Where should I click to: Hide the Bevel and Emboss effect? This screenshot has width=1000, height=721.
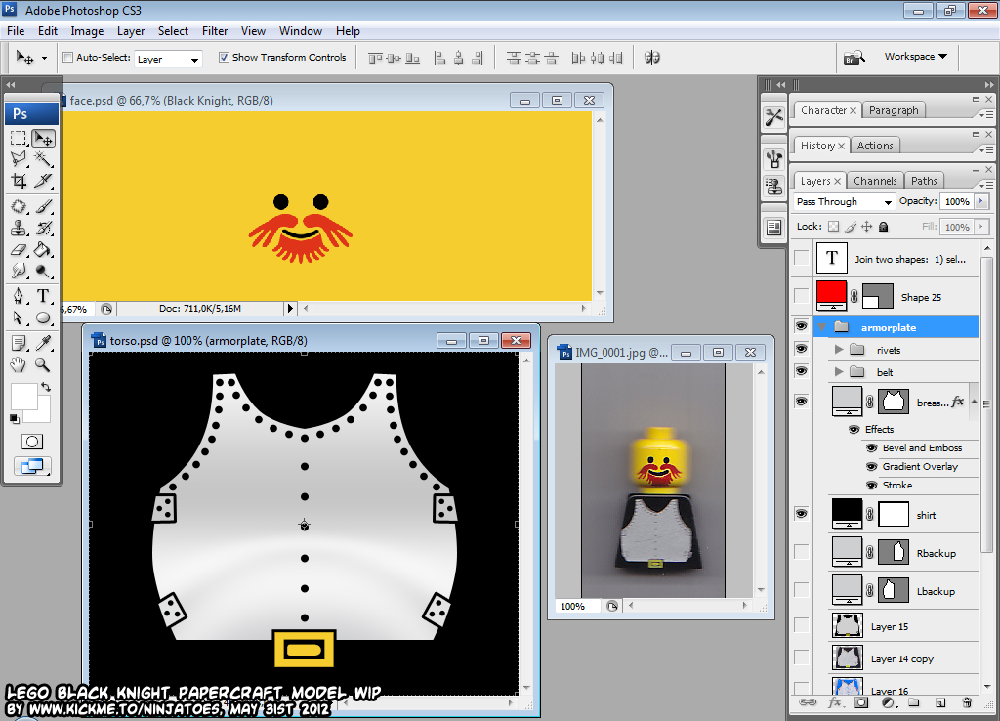point(871,448)
